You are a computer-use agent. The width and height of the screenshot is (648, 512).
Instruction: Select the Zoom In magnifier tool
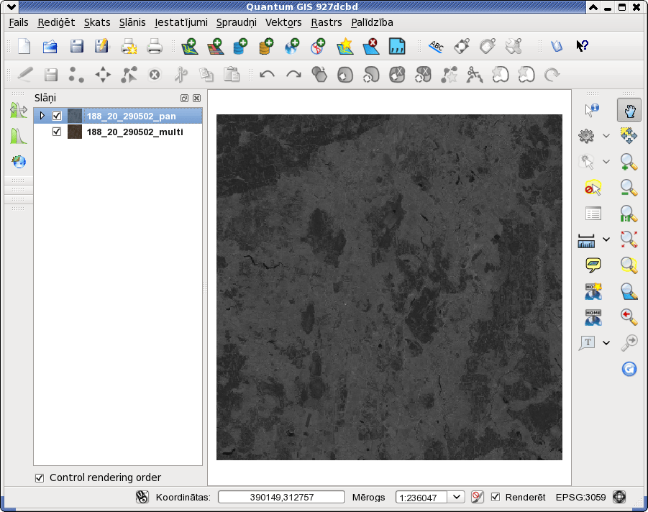[629, 162]
